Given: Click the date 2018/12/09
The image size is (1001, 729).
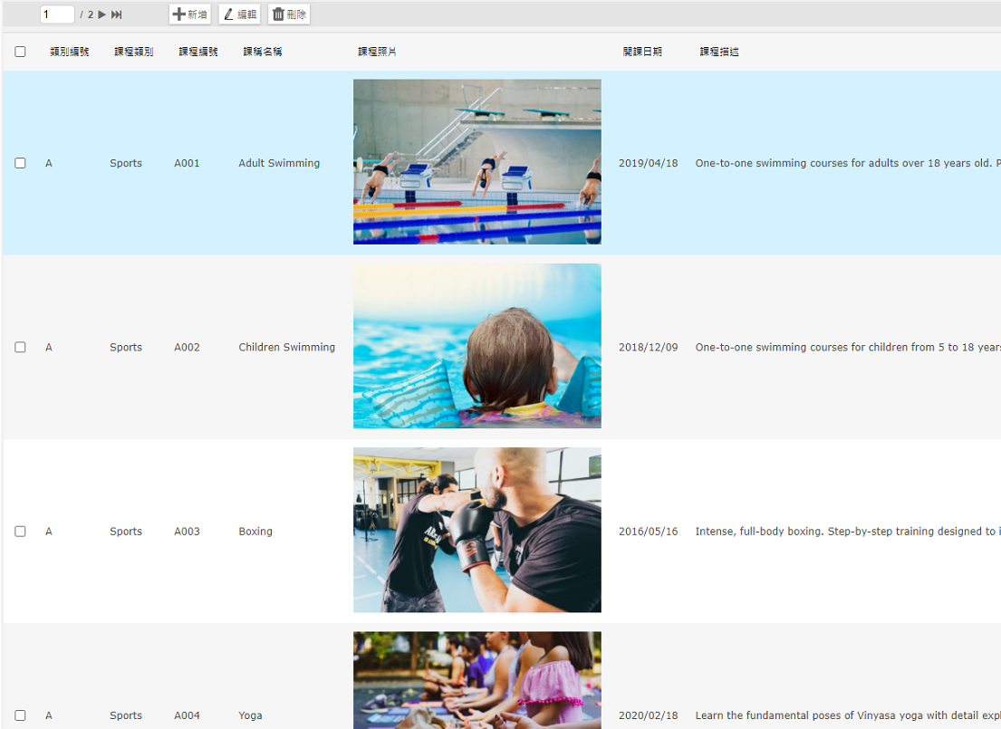Looking at the screenshot, I should coord(648,347).
